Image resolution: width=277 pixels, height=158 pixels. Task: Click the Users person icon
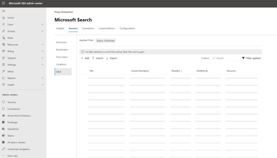point(4,24)
